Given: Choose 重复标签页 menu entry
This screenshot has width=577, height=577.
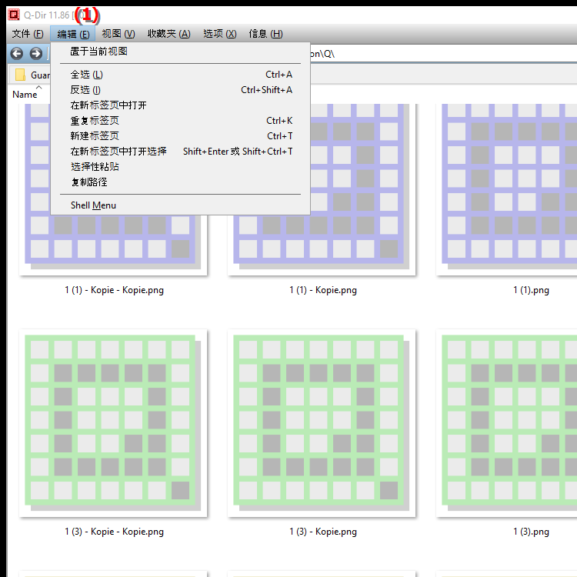Looking at the screenshot, I should pos(180,121).
